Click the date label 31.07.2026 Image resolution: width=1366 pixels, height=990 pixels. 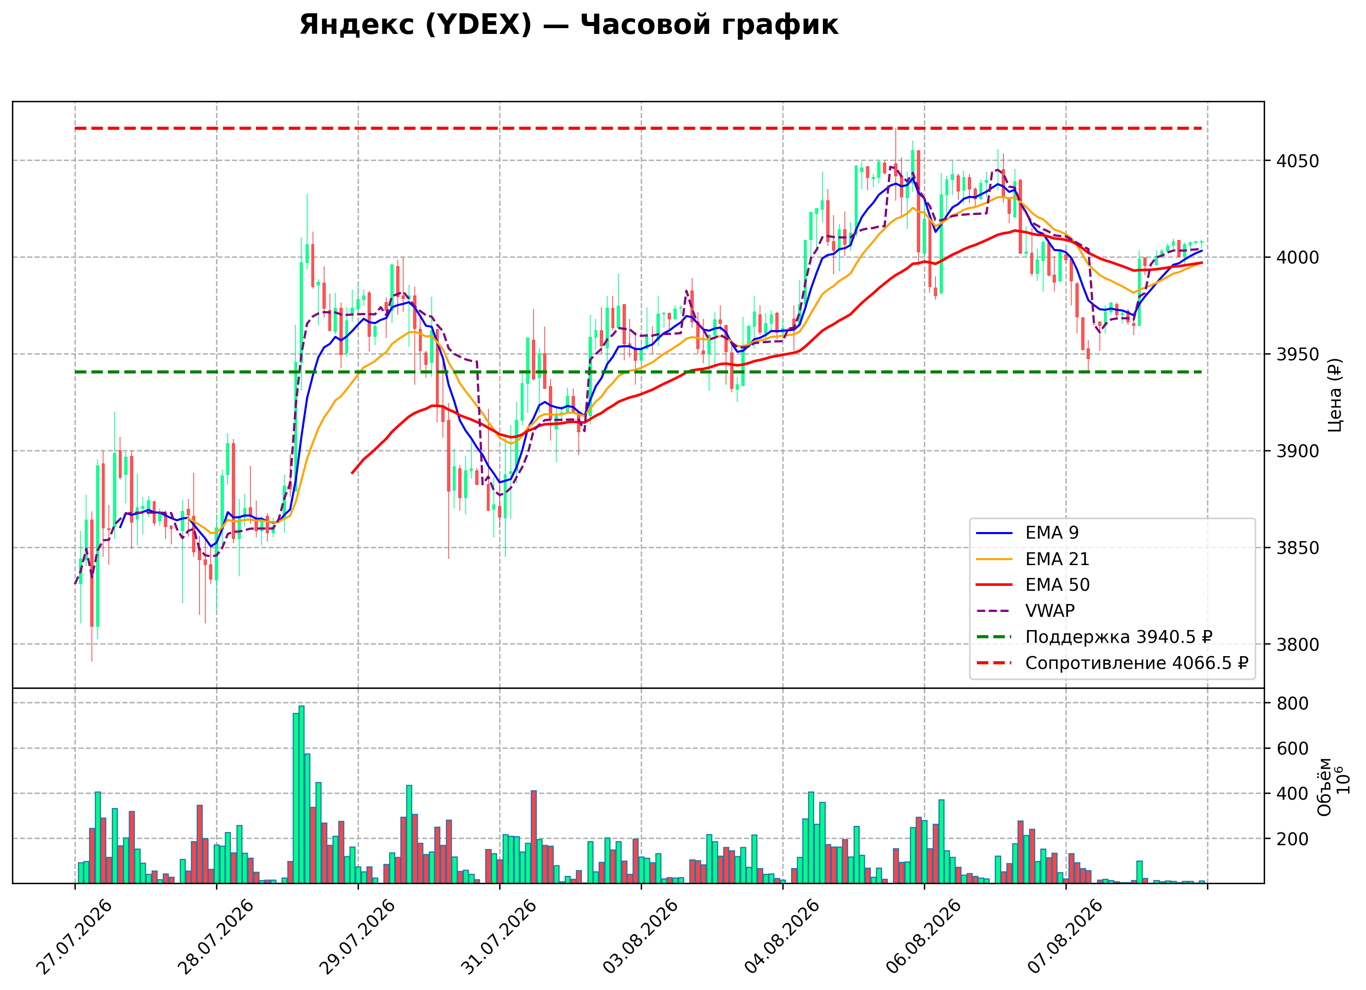pos(498,937)
